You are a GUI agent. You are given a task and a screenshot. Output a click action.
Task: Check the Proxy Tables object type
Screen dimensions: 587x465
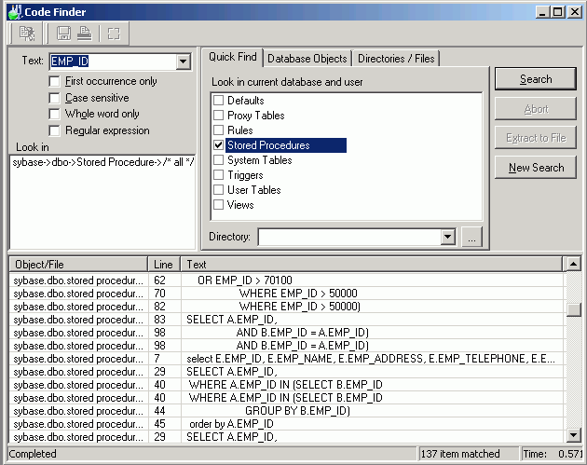pos(218,116)
